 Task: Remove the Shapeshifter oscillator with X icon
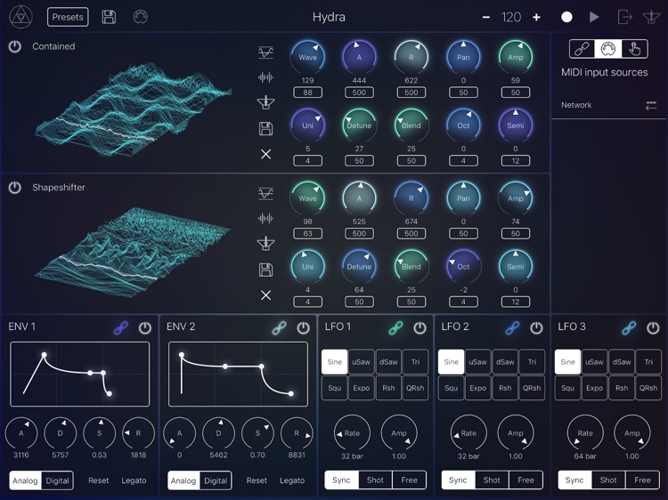(x=265, y=295)
